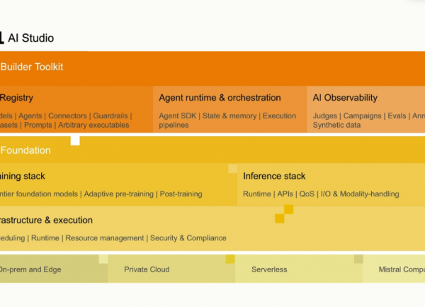The height and width of the screenshot is (307, 425).
Task: Select the Serverless deployment tile
Action: (x=299, y=269)
